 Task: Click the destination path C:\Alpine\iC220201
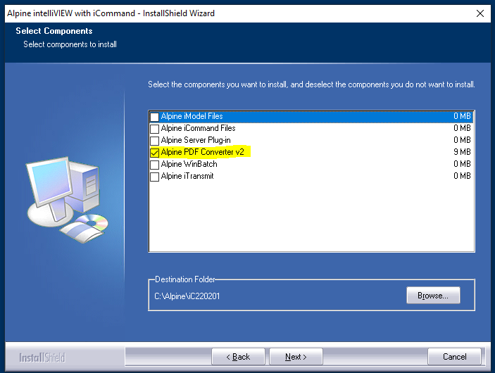click(x=187, y=296)
